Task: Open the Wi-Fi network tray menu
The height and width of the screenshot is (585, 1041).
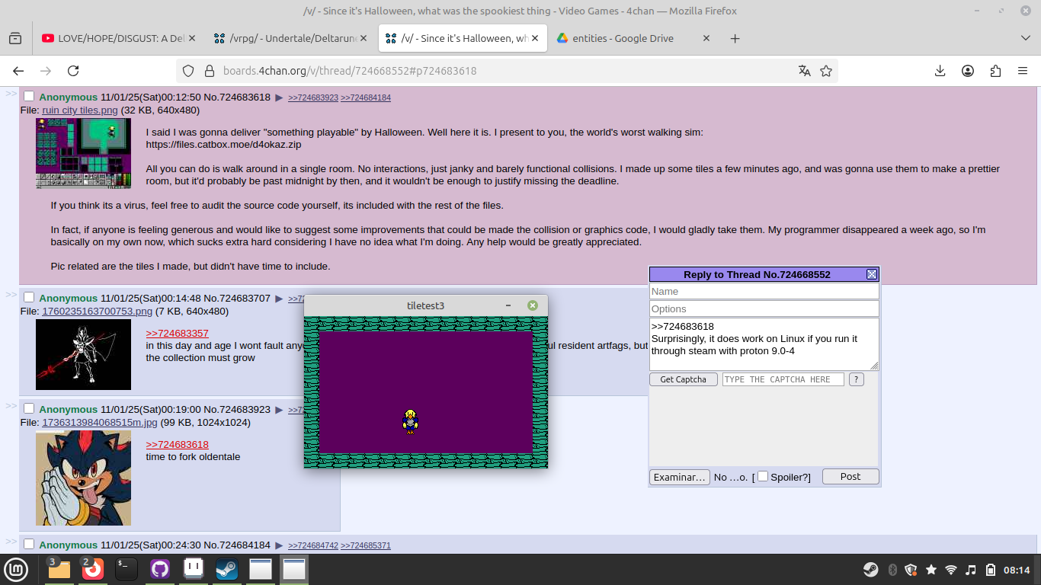Action: point(950,570)
